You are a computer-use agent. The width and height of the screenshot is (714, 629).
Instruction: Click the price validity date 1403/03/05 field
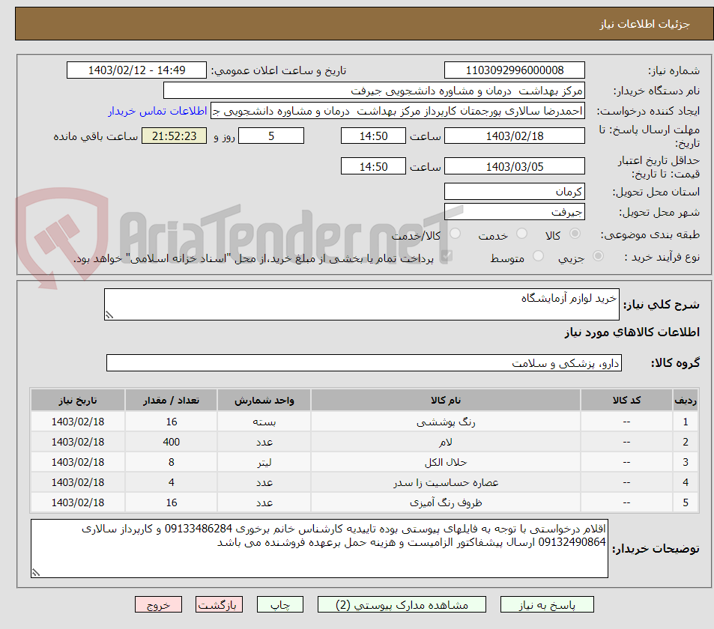(x=515, y=166)
